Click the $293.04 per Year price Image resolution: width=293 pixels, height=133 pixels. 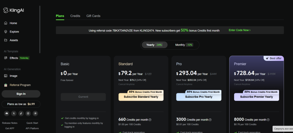click(192, 74)
